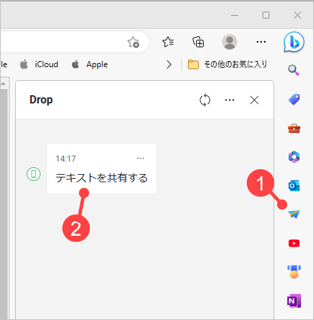
Task: Click the sidebar Search magnifier icon
Action: pos(293,70)
